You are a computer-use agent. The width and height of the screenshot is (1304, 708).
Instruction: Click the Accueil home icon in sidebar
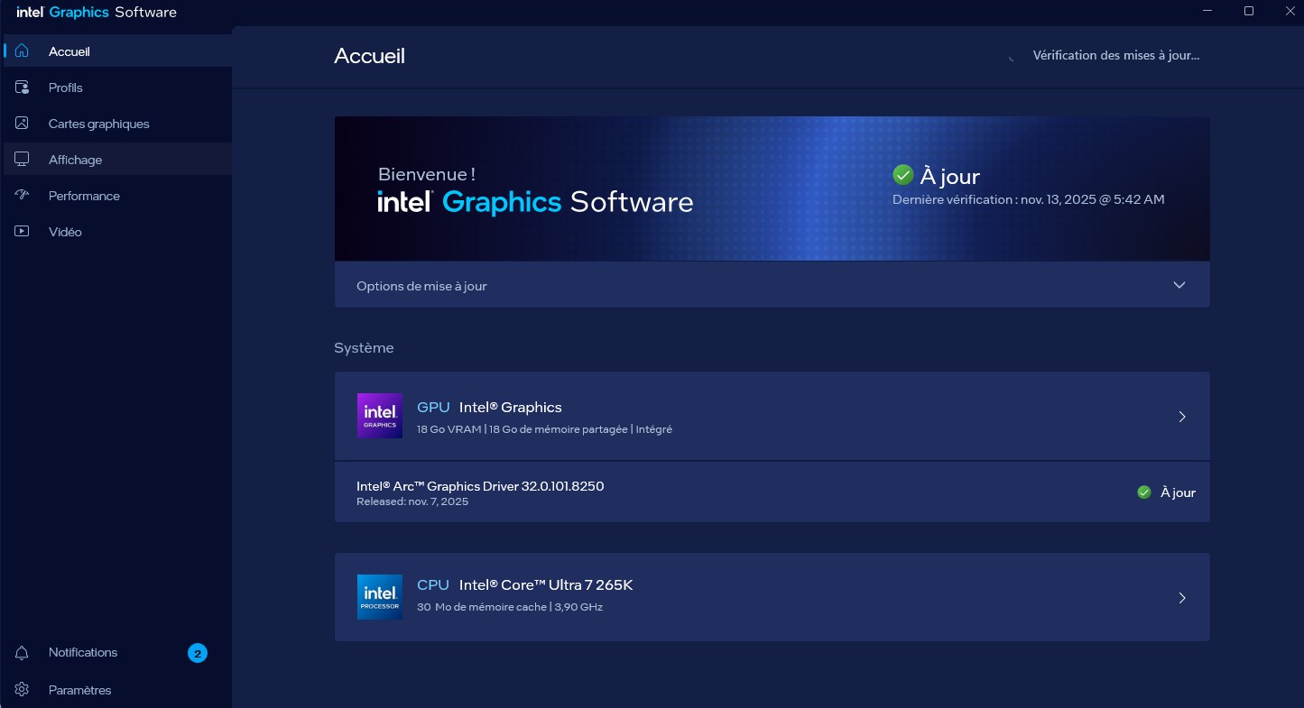click(22, 51)
